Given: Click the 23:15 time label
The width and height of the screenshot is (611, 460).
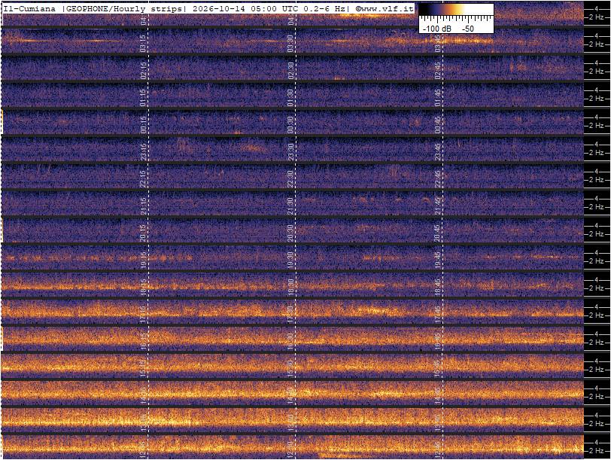Looking at the screenshot, I should point(143,151).
